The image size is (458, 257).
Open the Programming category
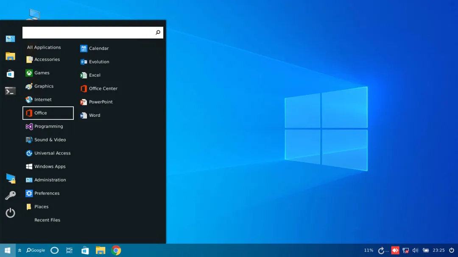click(48, 127)
